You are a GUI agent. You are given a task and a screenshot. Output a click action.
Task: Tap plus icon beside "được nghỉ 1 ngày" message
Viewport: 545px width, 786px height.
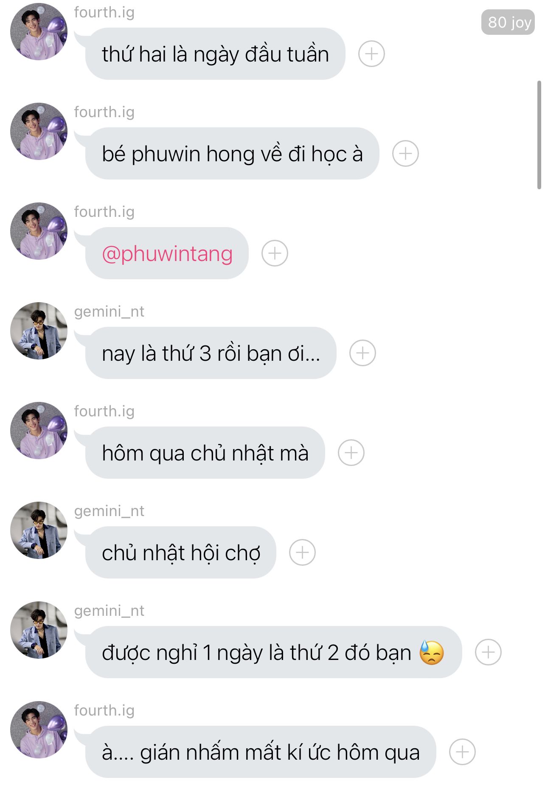(488, 652)
